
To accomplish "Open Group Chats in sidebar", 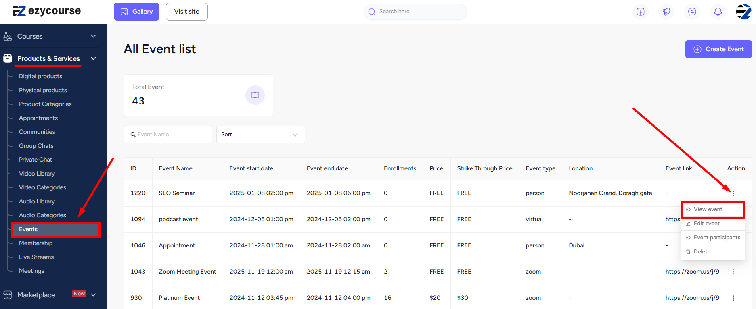I will pyautogui.click(x=36, y=146).
